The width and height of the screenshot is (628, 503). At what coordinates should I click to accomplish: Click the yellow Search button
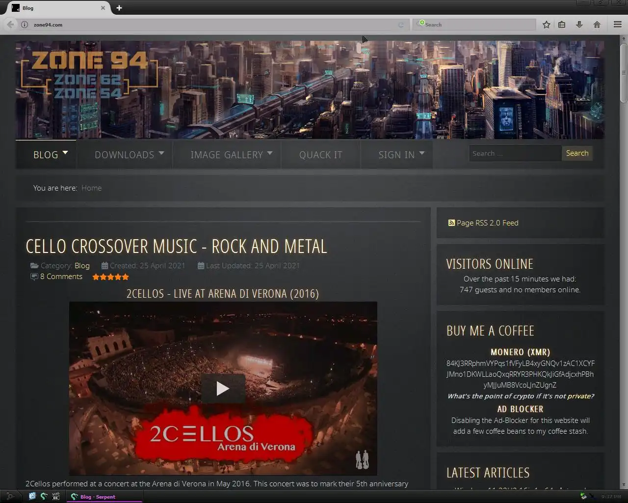(x=577, y=153)
